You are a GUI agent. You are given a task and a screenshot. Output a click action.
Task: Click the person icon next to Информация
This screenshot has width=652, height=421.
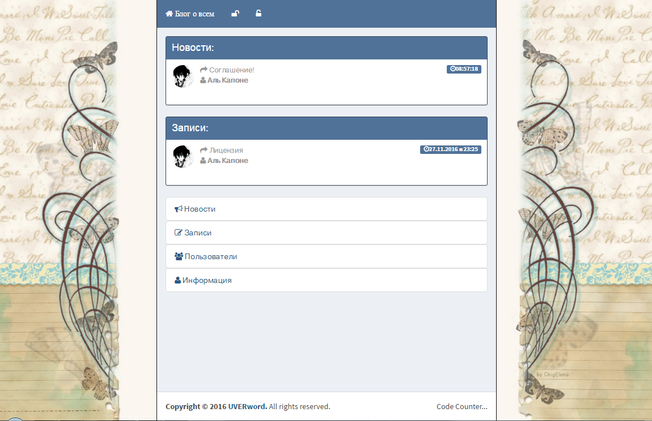[177, 280]
